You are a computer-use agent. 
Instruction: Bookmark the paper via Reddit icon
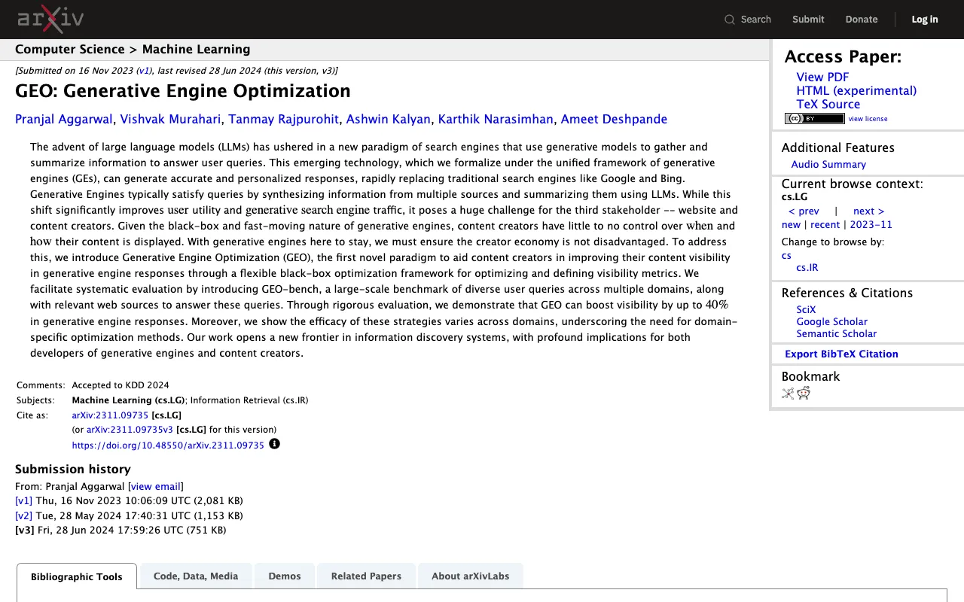click(804, 393)
